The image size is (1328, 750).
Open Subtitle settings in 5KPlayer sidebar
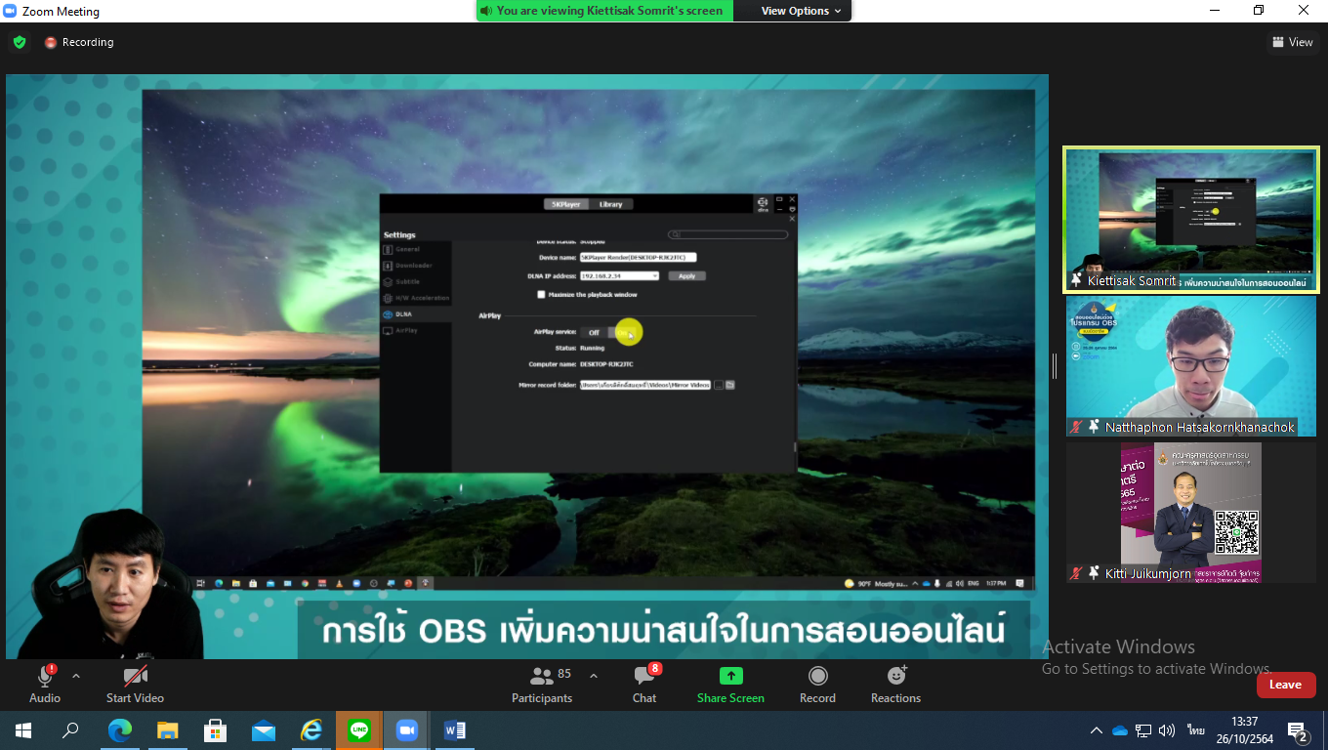417,282
